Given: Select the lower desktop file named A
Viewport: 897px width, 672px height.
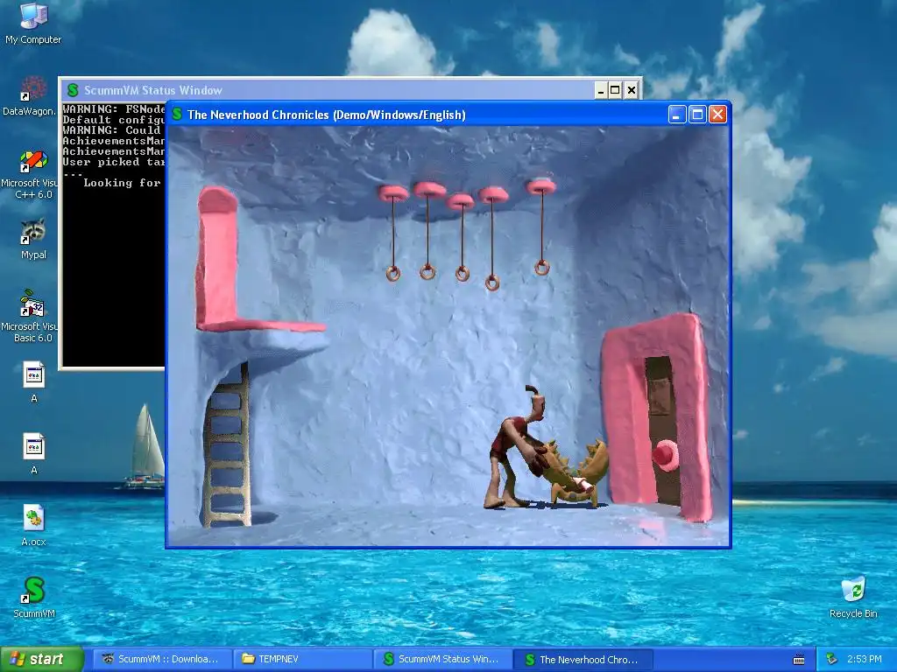Looking at the screenshot, I should point(34,454).
